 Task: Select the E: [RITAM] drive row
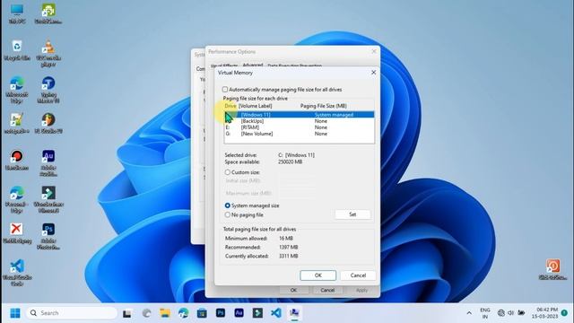pos(299,127)
